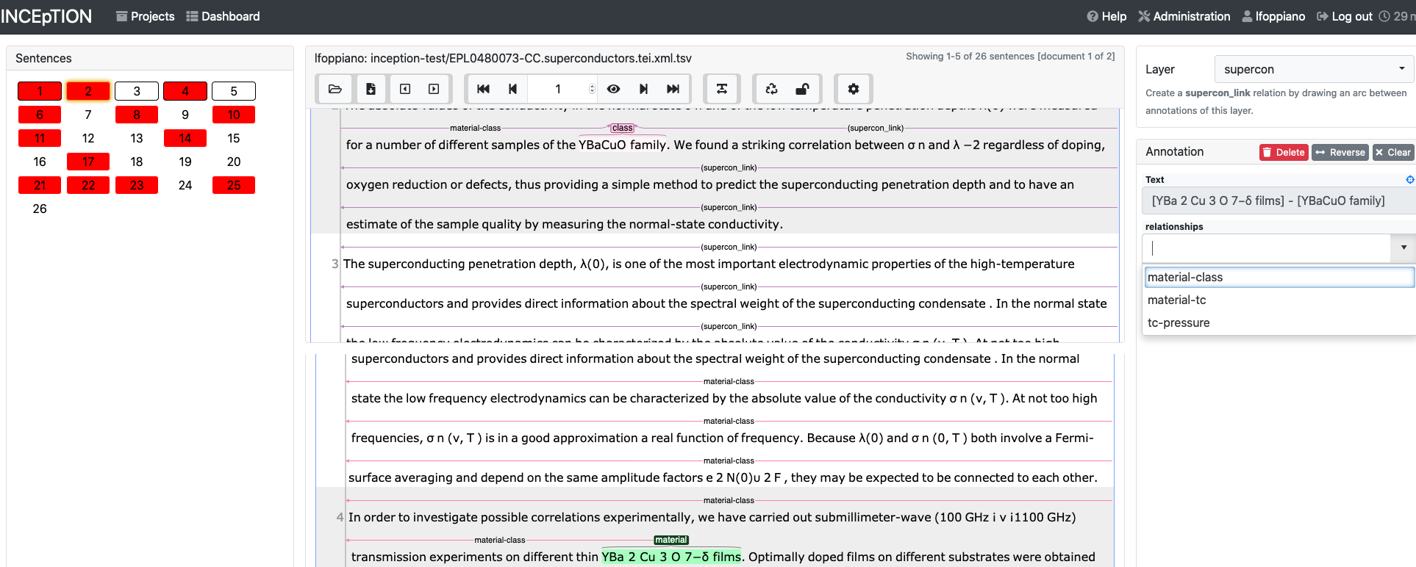Screen dimensions: 1416x567
Task: Select sentence 22 in Sentences panel
Action: 88,185
